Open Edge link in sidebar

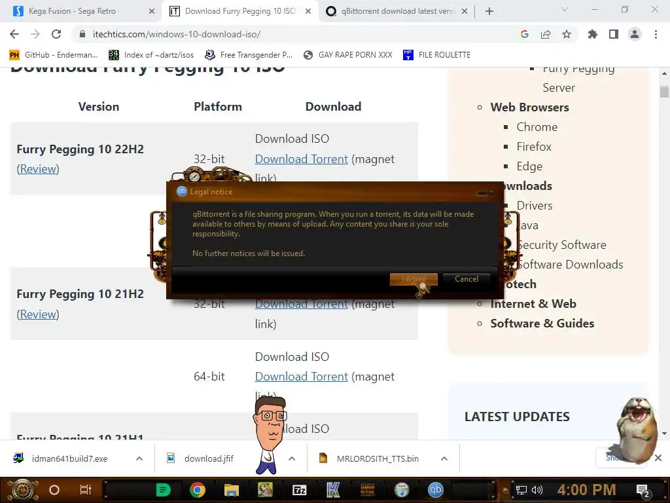coord(529,166)
